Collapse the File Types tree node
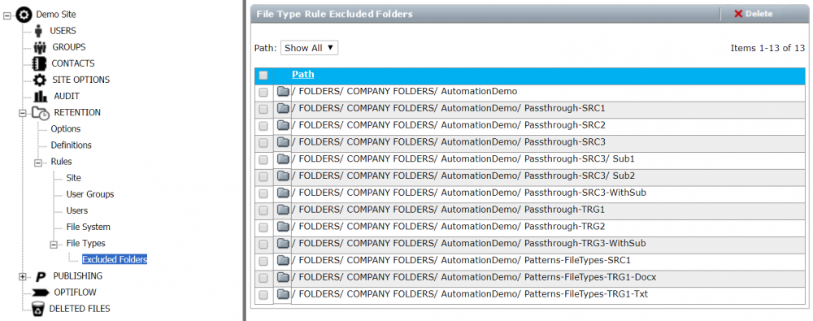This screenshot has width=813, height=321. [x=54, y=245]
